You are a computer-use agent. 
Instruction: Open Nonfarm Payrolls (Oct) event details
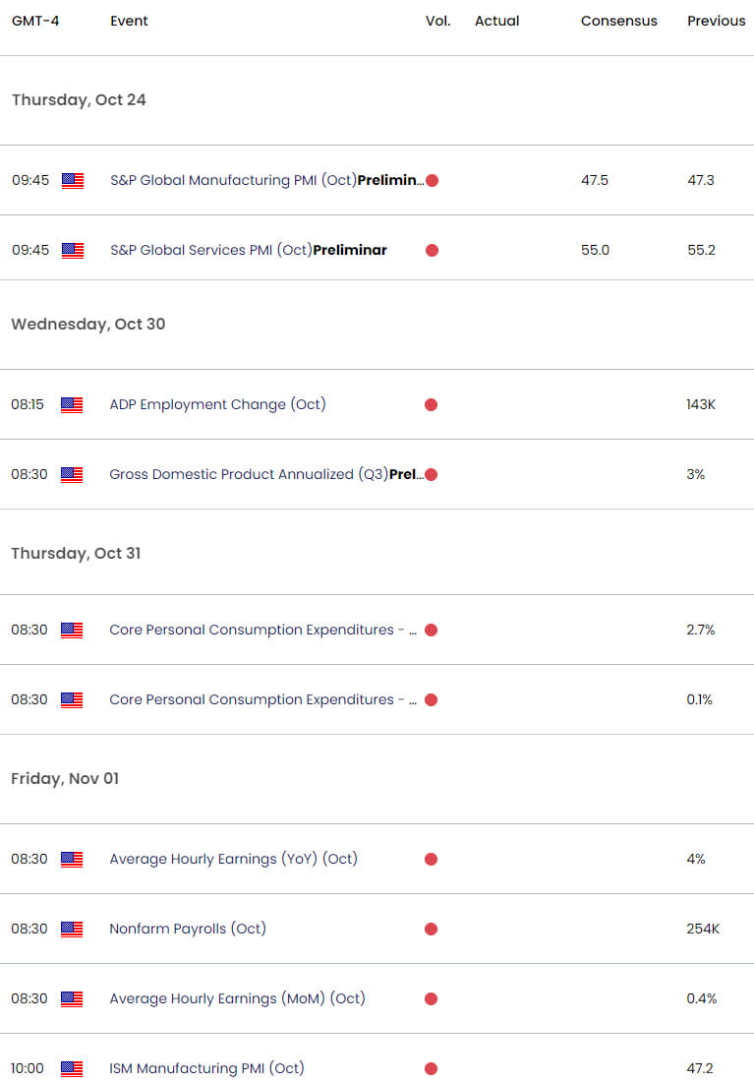(188, 929)
